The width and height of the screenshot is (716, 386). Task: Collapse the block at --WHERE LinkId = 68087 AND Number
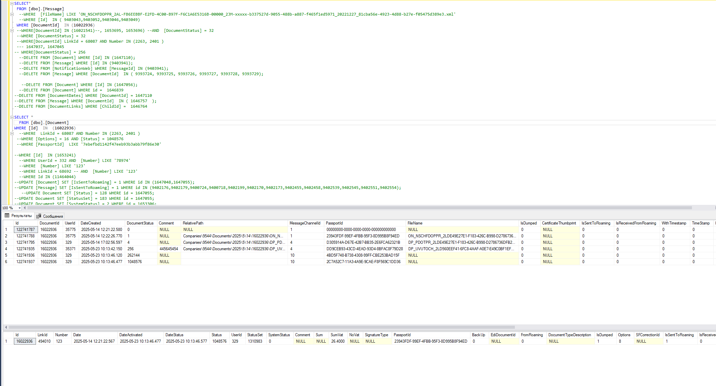point(12,133)
